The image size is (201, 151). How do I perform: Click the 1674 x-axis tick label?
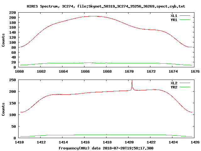173,71
